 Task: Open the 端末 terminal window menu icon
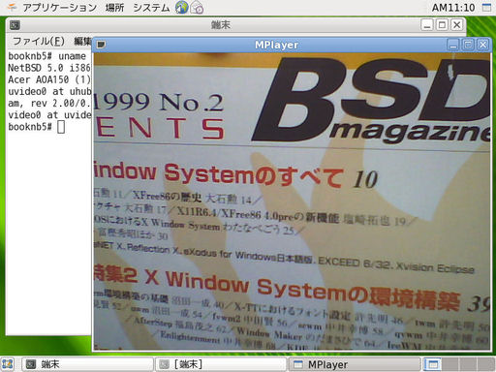click(x=15, y=25)
